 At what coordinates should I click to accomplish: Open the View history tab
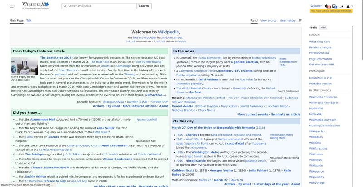[287, 20]
